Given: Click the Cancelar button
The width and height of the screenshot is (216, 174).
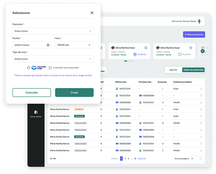Looking at the screenshot, I should click(32, 93).
